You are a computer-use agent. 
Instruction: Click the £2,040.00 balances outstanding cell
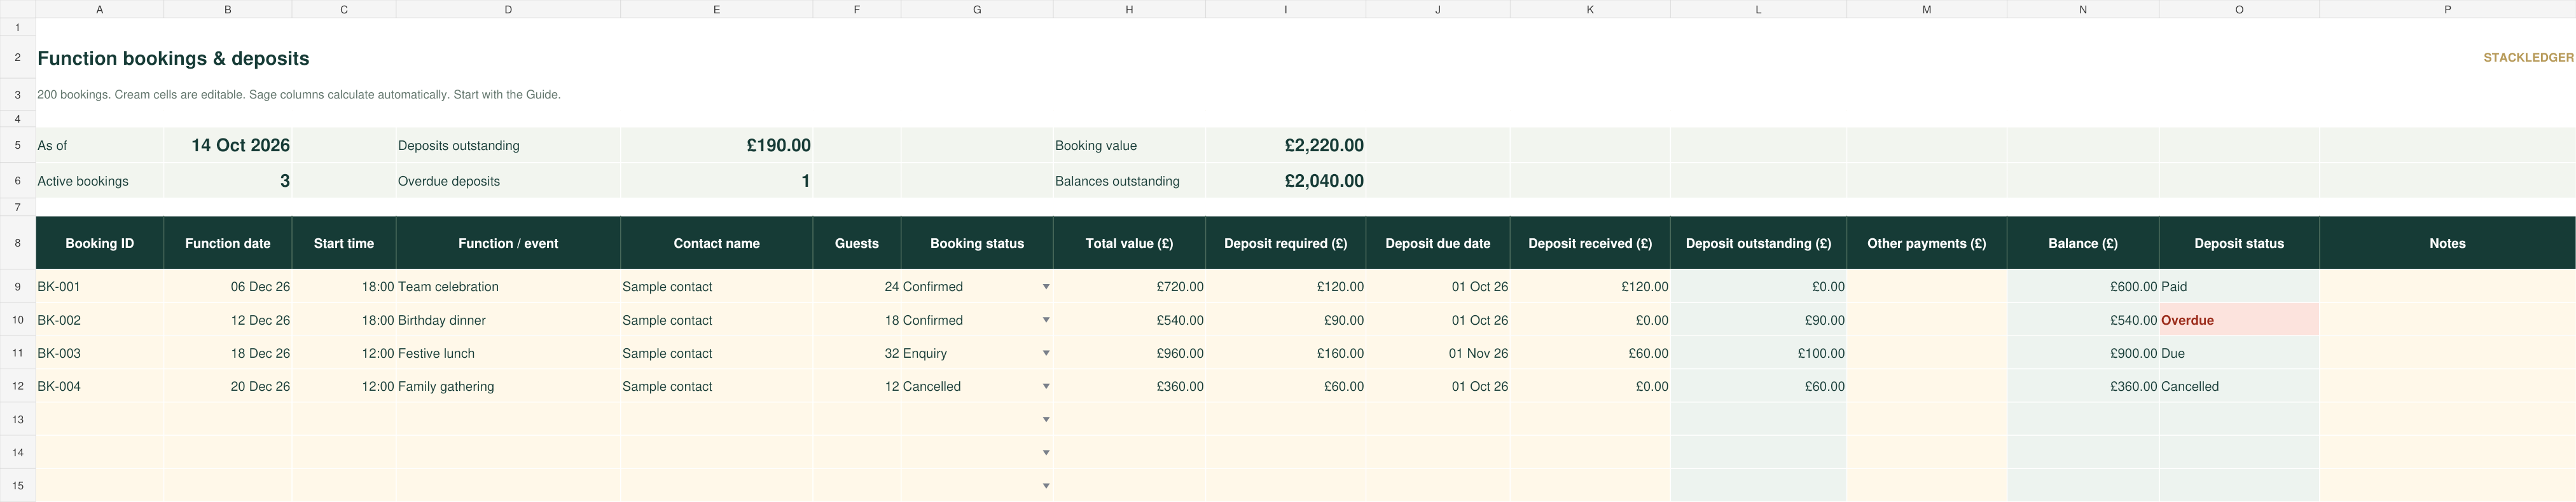click(1286, 181)
